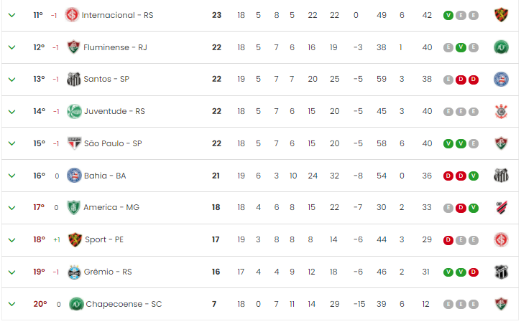Click the Fluminense team crest
521x324 pixels.
coord(73,47)
